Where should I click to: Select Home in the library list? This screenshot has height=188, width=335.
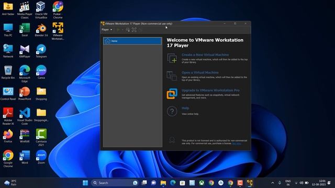[132, 41]
